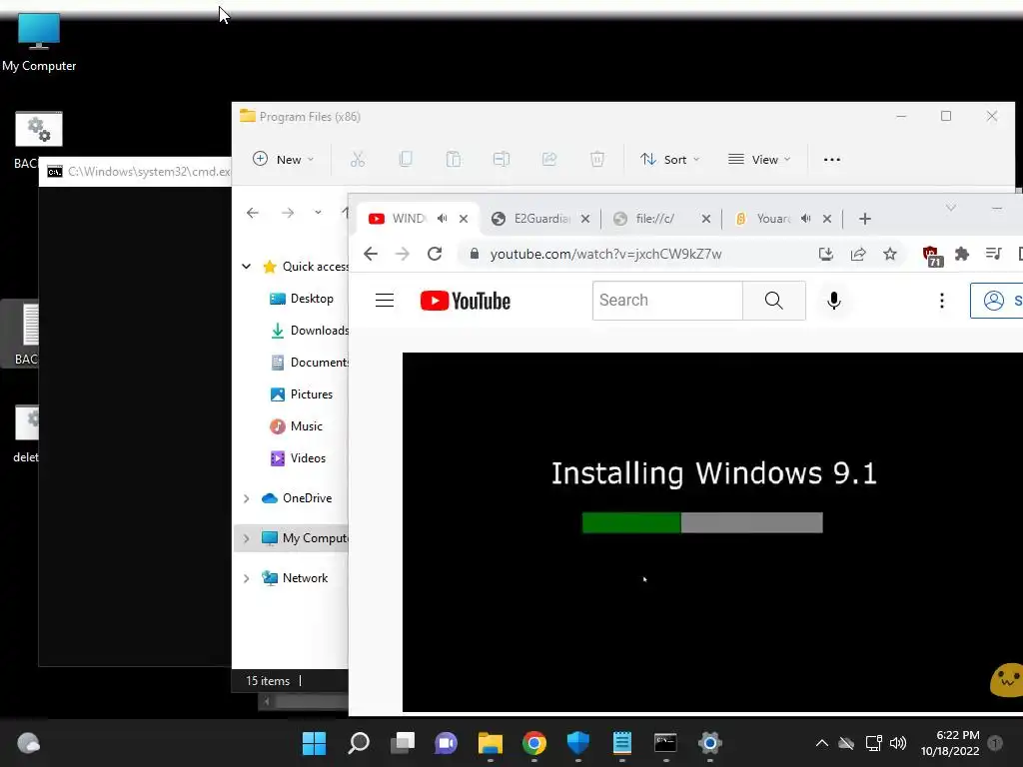1023x767 pixels.
Task: Mute the Youare tab audio icon
Action: tap(806, 219)
